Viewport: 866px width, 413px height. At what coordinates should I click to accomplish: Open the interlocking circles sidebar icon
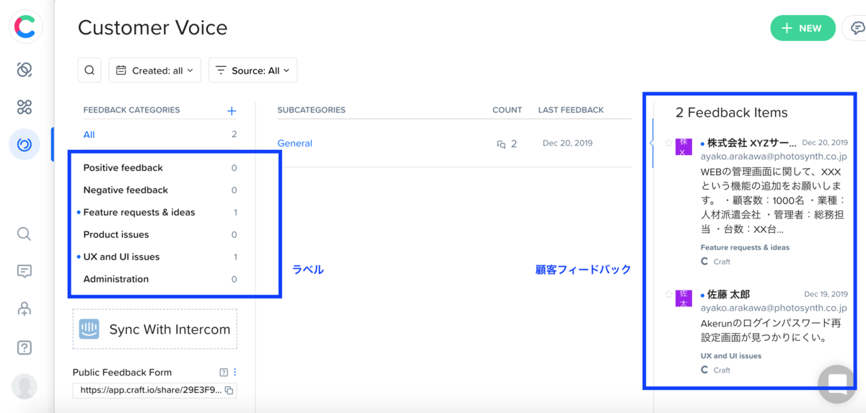[x=25, y=70]
